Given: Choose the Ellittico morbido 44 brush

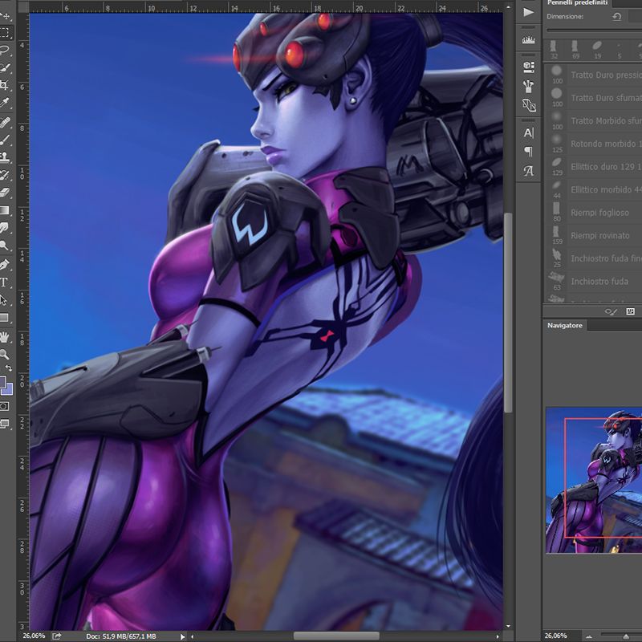Looking at the screenshot, I should click(594, 189).
